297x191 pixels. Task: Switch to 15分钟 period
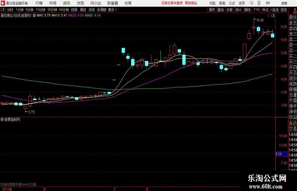point(41,10)
